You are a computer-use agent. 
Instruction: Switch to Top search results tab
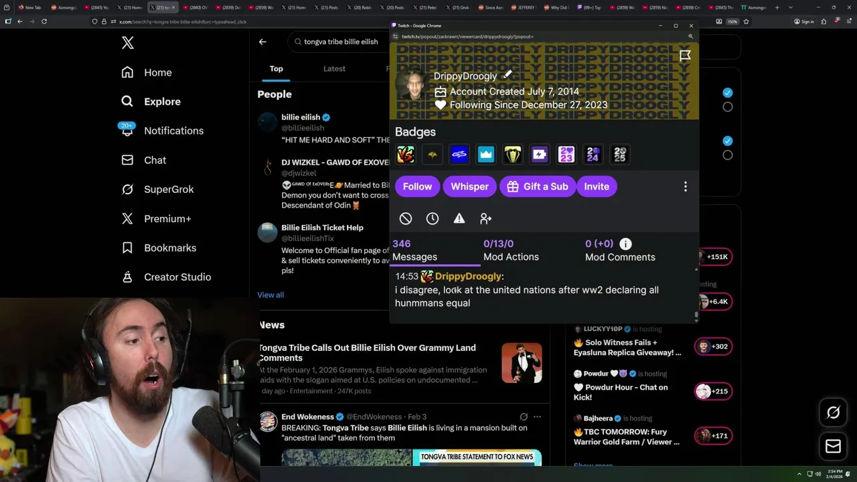click(x=277, y=68)
